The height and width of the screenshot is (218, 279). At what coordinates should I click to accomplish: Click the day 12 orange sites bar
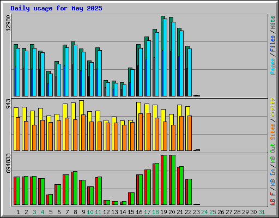[108, 137]
